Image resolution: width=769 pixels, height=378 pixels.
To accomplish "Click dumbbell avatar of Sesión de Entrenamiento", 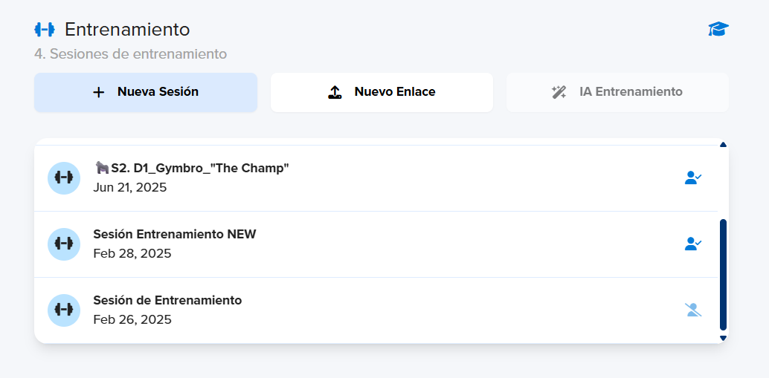I will click(64, 310).
